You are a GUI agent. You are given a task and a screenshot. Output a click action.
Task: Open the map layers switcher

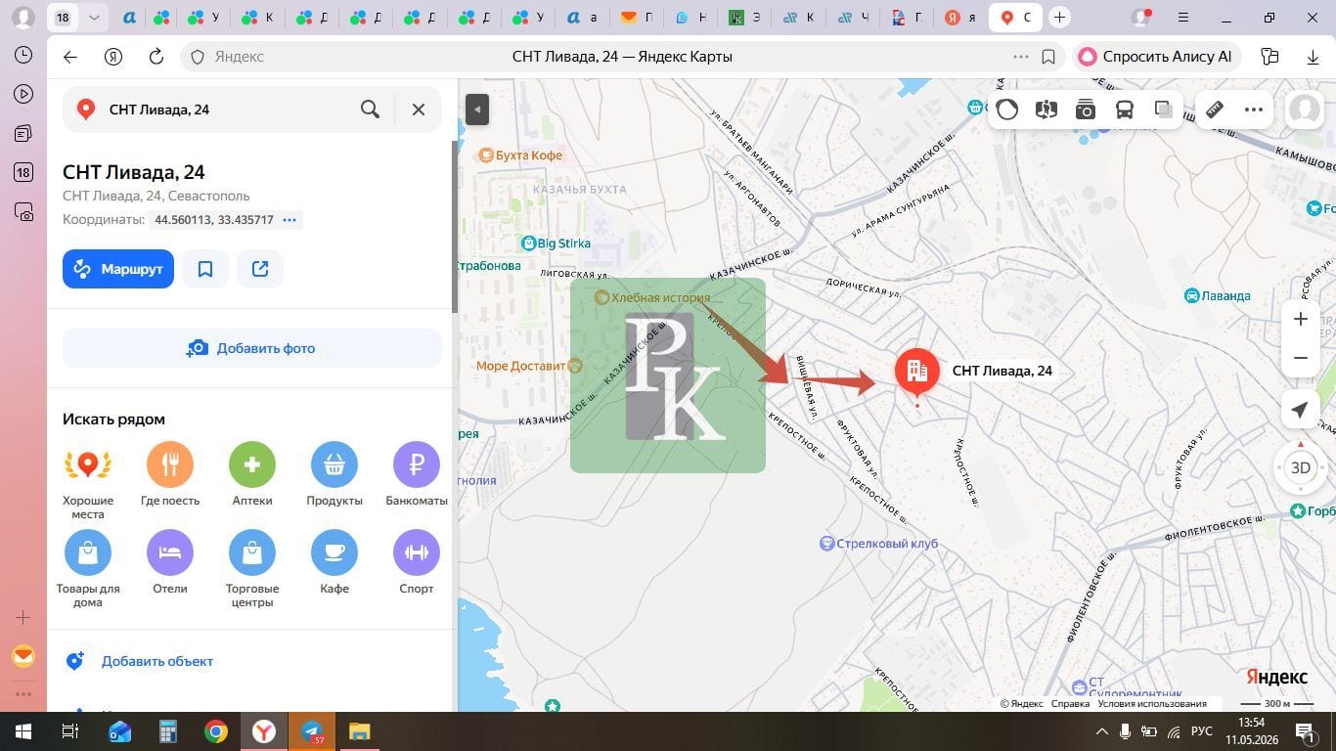click(1164, 110)
